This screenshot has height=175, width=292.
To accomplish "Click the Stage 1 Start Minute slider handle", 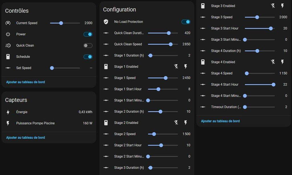I will pos(148,100).
